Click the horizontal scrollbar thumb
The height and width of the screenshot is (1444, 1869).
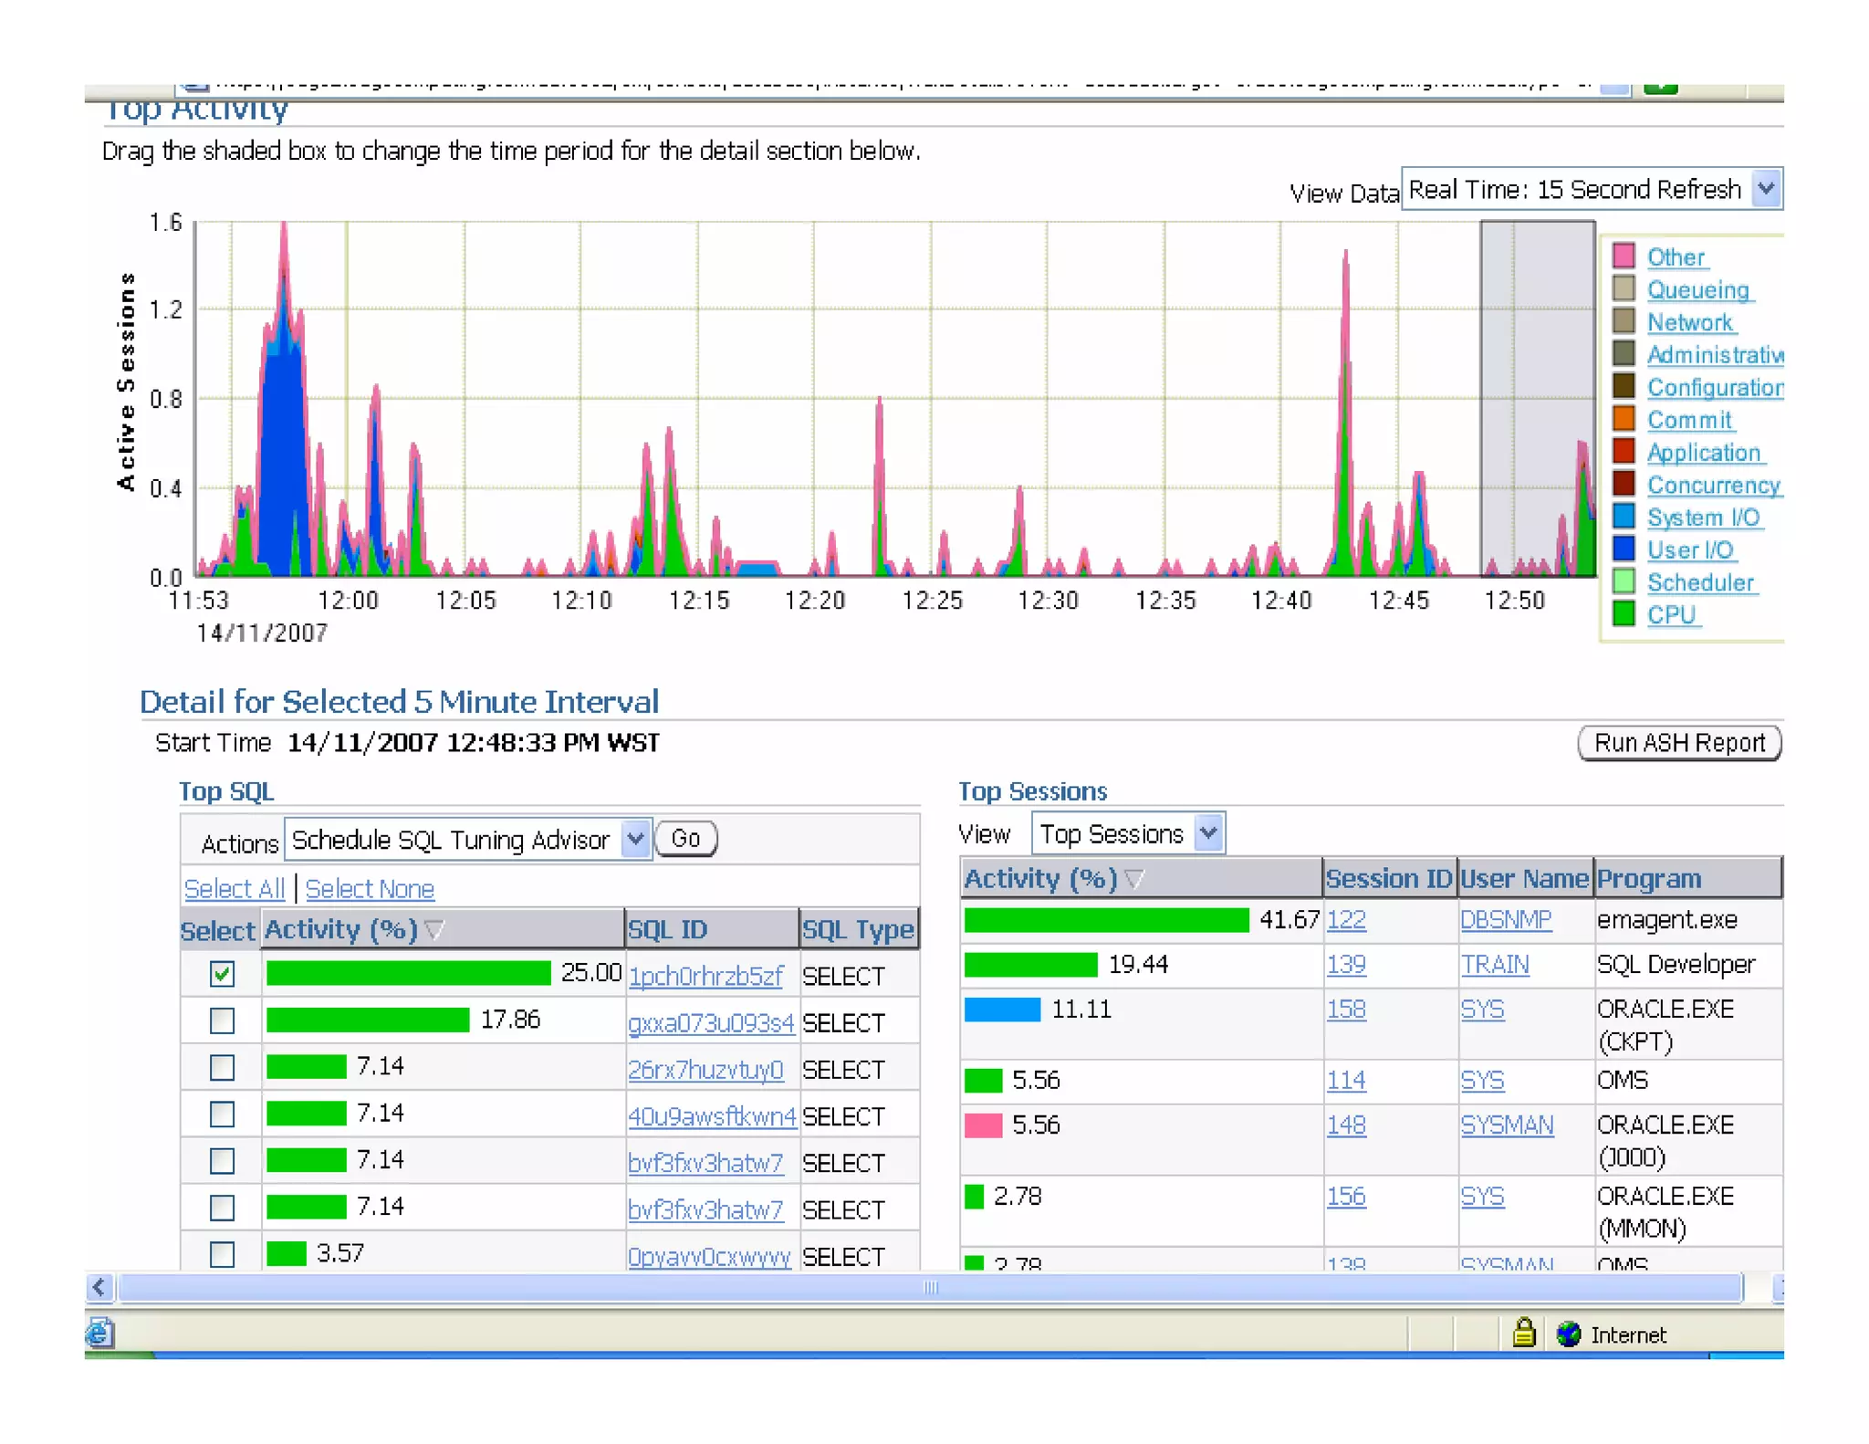(x=931, y=1287)
